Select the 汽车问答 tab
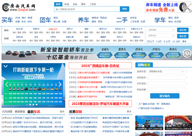This screenshot has width=192, height=136. pyautogui.click(x=7, y=112)
